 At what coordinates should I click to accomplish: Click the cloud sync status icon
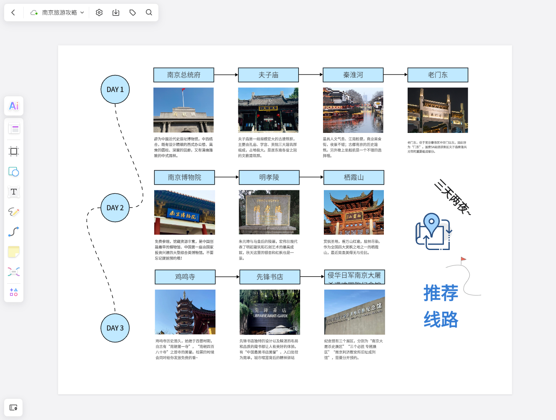tap(34, 12)
